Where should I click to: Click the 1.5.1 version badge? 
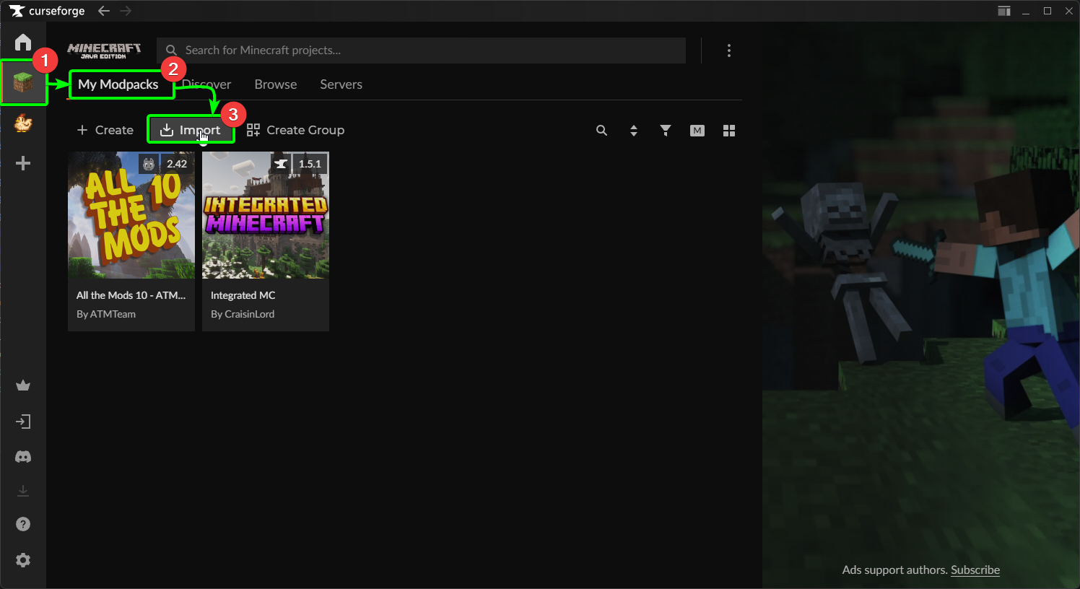click(310, 164)
